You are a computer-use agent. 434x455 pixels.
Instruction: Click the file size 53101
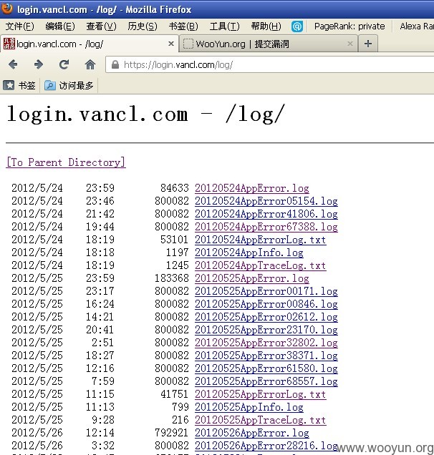[x=175, y=240]
